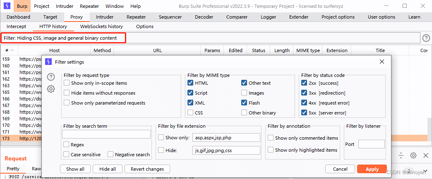The image size is (432, 179).
Task: Click Cancel in Filter settings
Action: [x=340, y=169]
